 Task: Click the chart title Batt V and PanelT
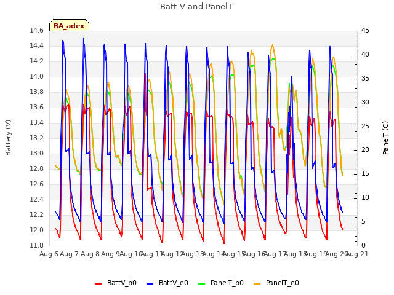coord(196,7)
